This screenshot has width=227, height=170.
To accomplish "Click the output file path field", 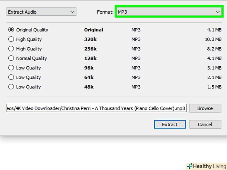I will pos(97,108).
